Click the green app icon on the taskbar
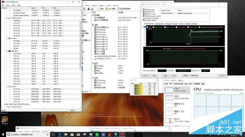 [x=97, y=134]
